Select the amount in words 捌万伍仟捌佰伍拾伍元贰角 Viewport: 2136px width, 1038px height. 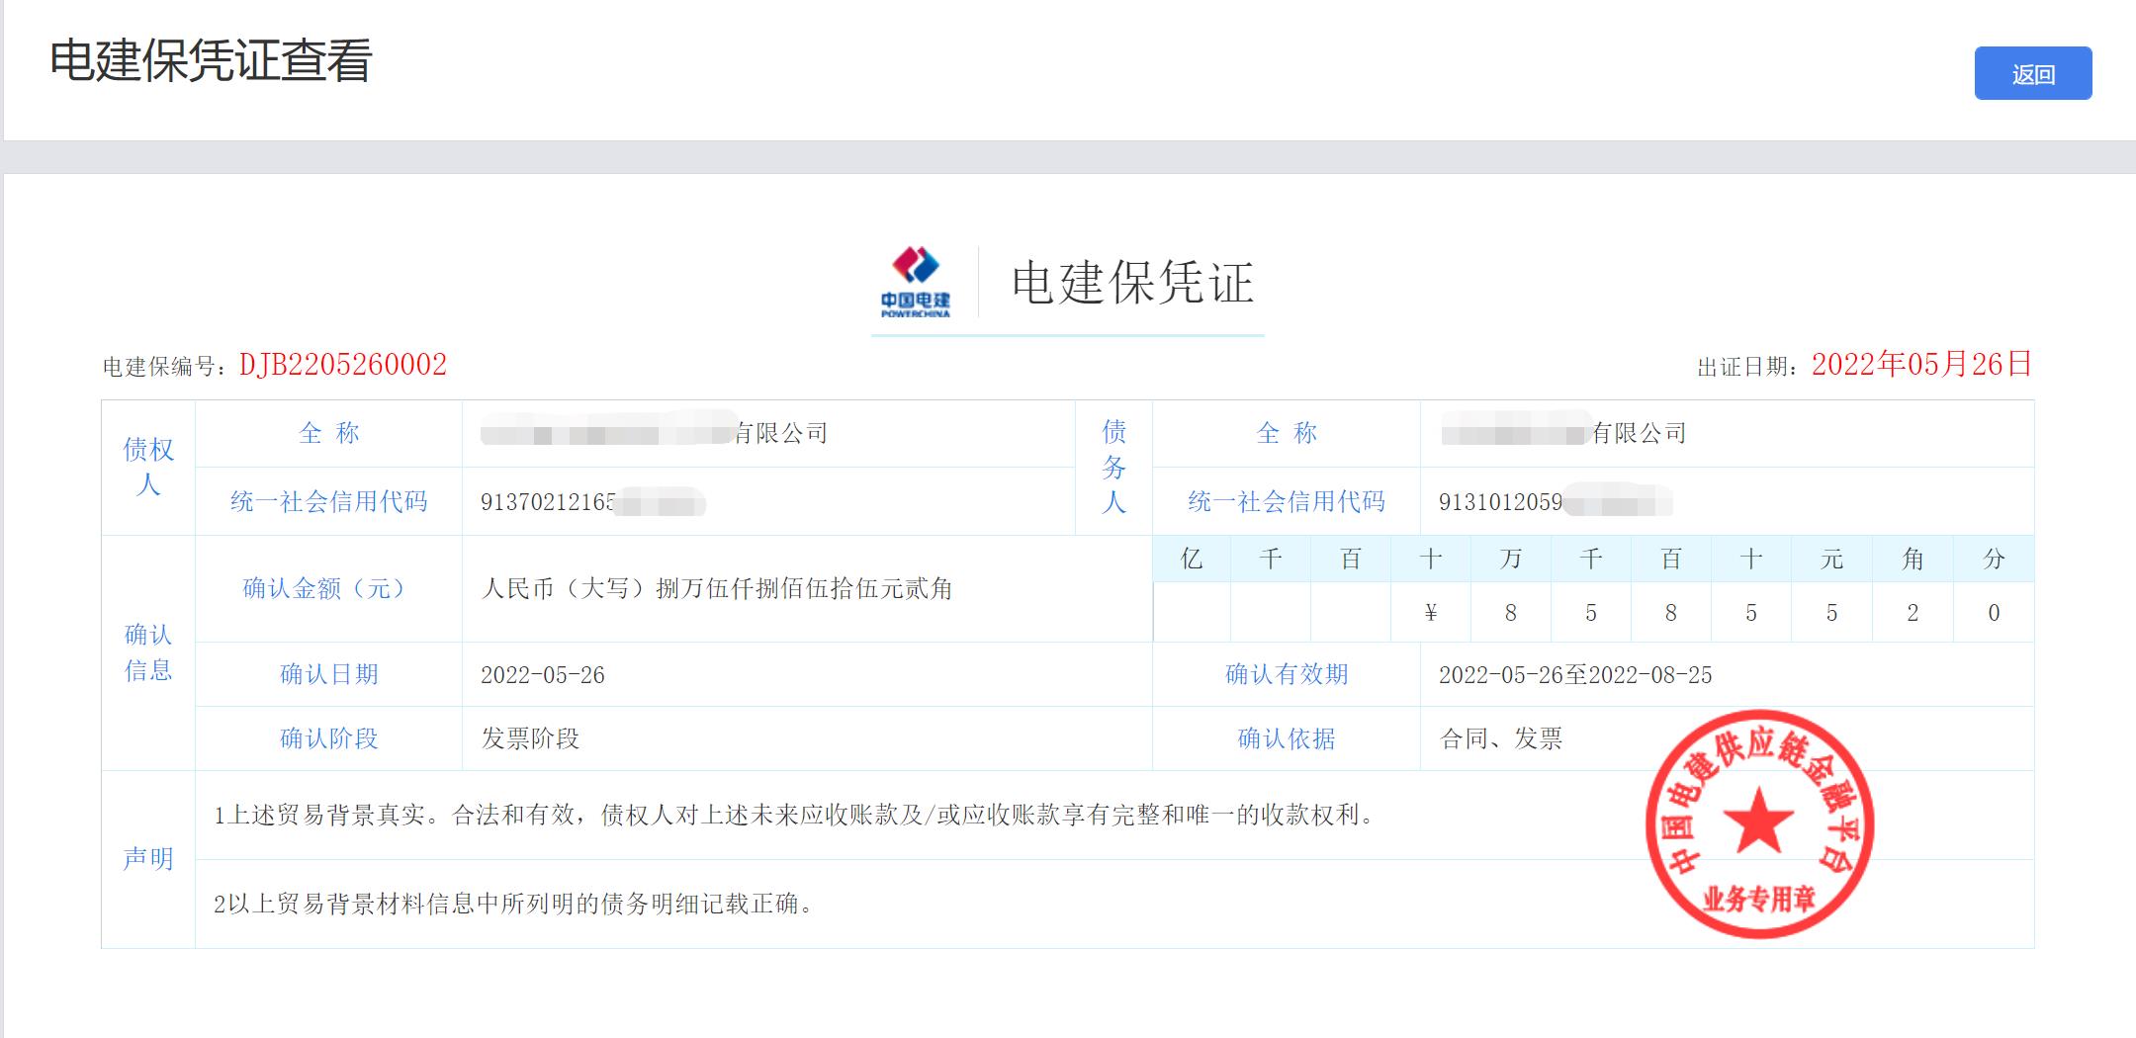(804, 589)
